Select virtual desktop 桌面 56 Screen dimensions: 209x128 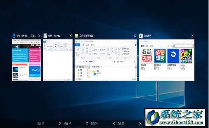41,123
